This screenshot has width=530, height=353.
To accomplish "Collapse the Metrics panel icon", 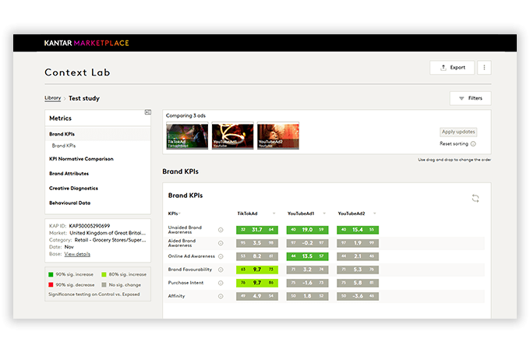I will tap(148, 112).
